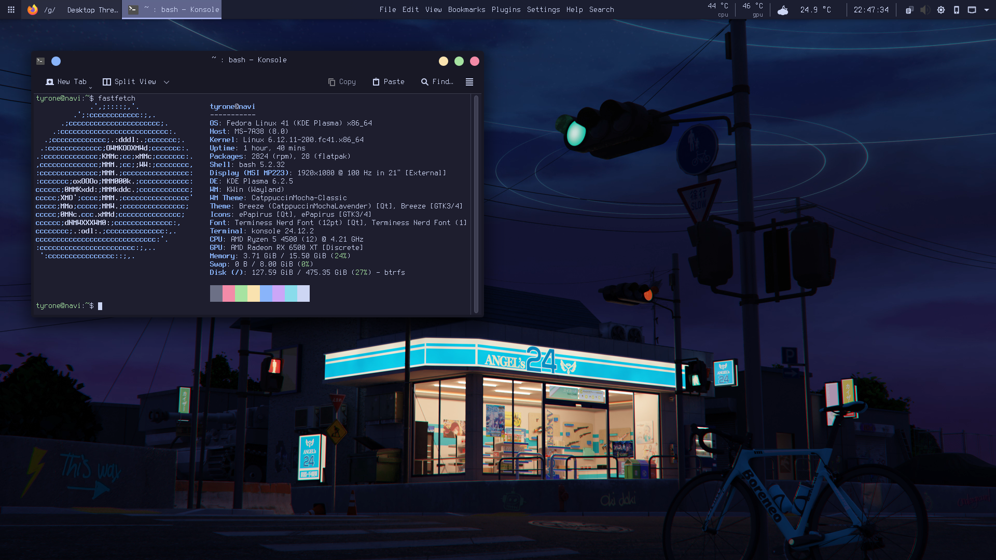The height and width of the screenshot is (560, 996).
Task: Click the green color block in fastfetch
Action: [241, 293]
